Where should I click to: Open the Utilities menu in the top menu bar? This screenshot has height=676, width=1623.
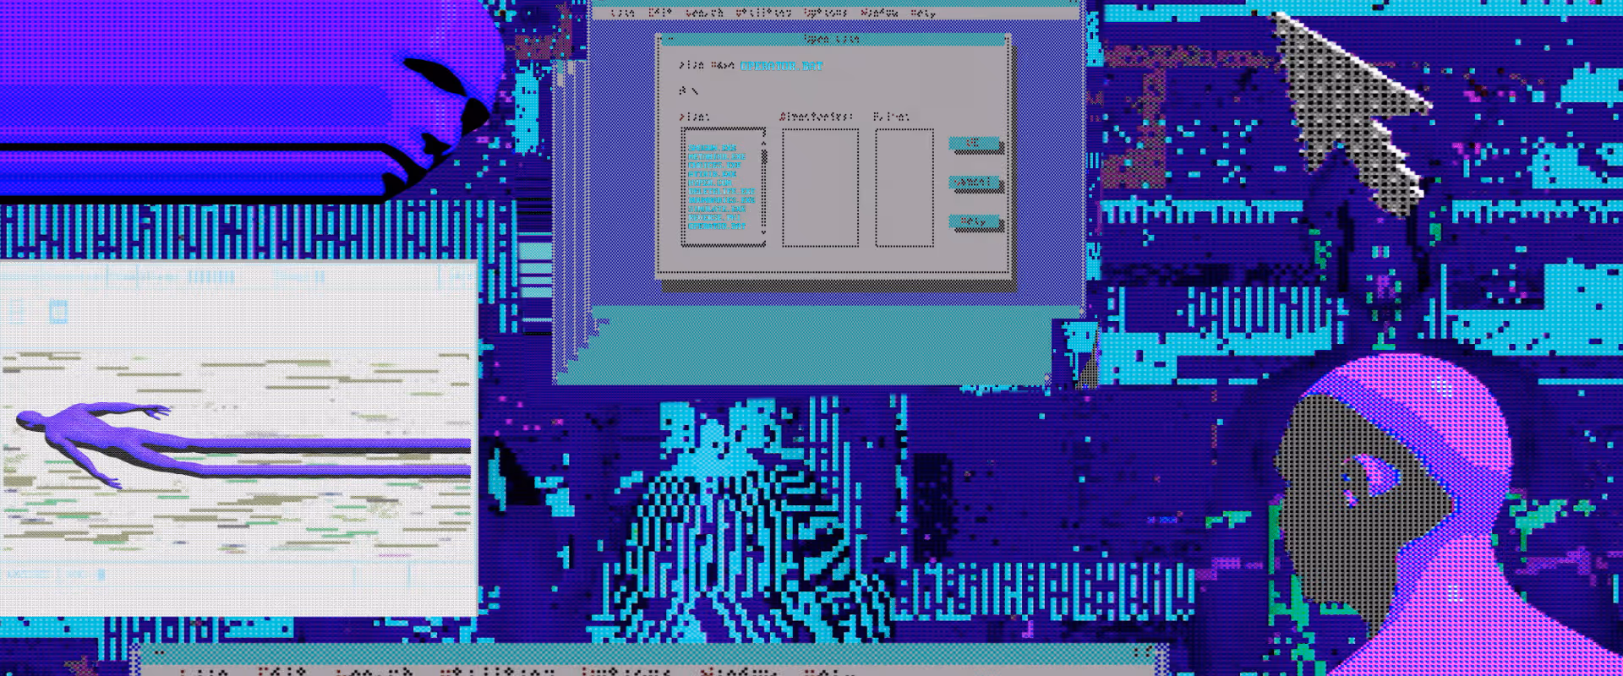pos(763,13)
